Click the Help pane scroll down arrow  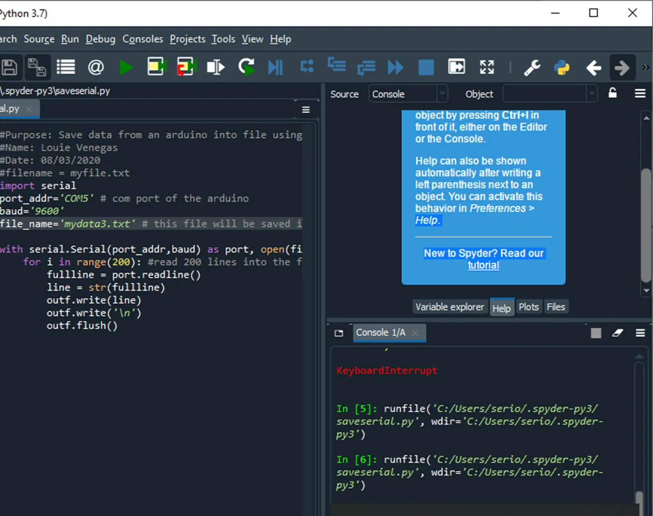pos(646,291)
